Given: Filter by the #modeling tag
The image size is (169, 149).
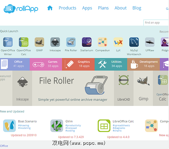Looking at the screenshot, I should [x=24, y=128].
